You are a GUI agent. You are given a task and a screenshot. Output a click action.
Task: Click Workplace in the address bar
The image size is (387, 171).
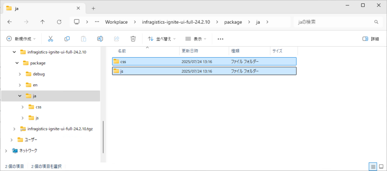(x=116, y=22)
